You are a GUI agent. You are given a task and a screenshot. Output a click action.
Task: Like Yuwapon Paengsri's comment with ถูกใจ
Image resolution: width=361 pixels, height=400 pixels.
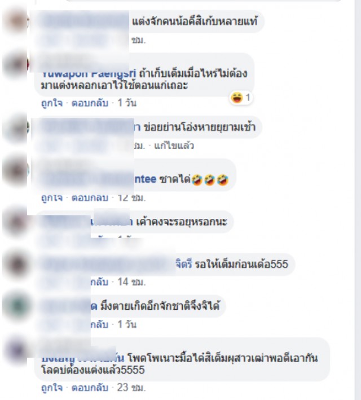[x=52, y=103]
